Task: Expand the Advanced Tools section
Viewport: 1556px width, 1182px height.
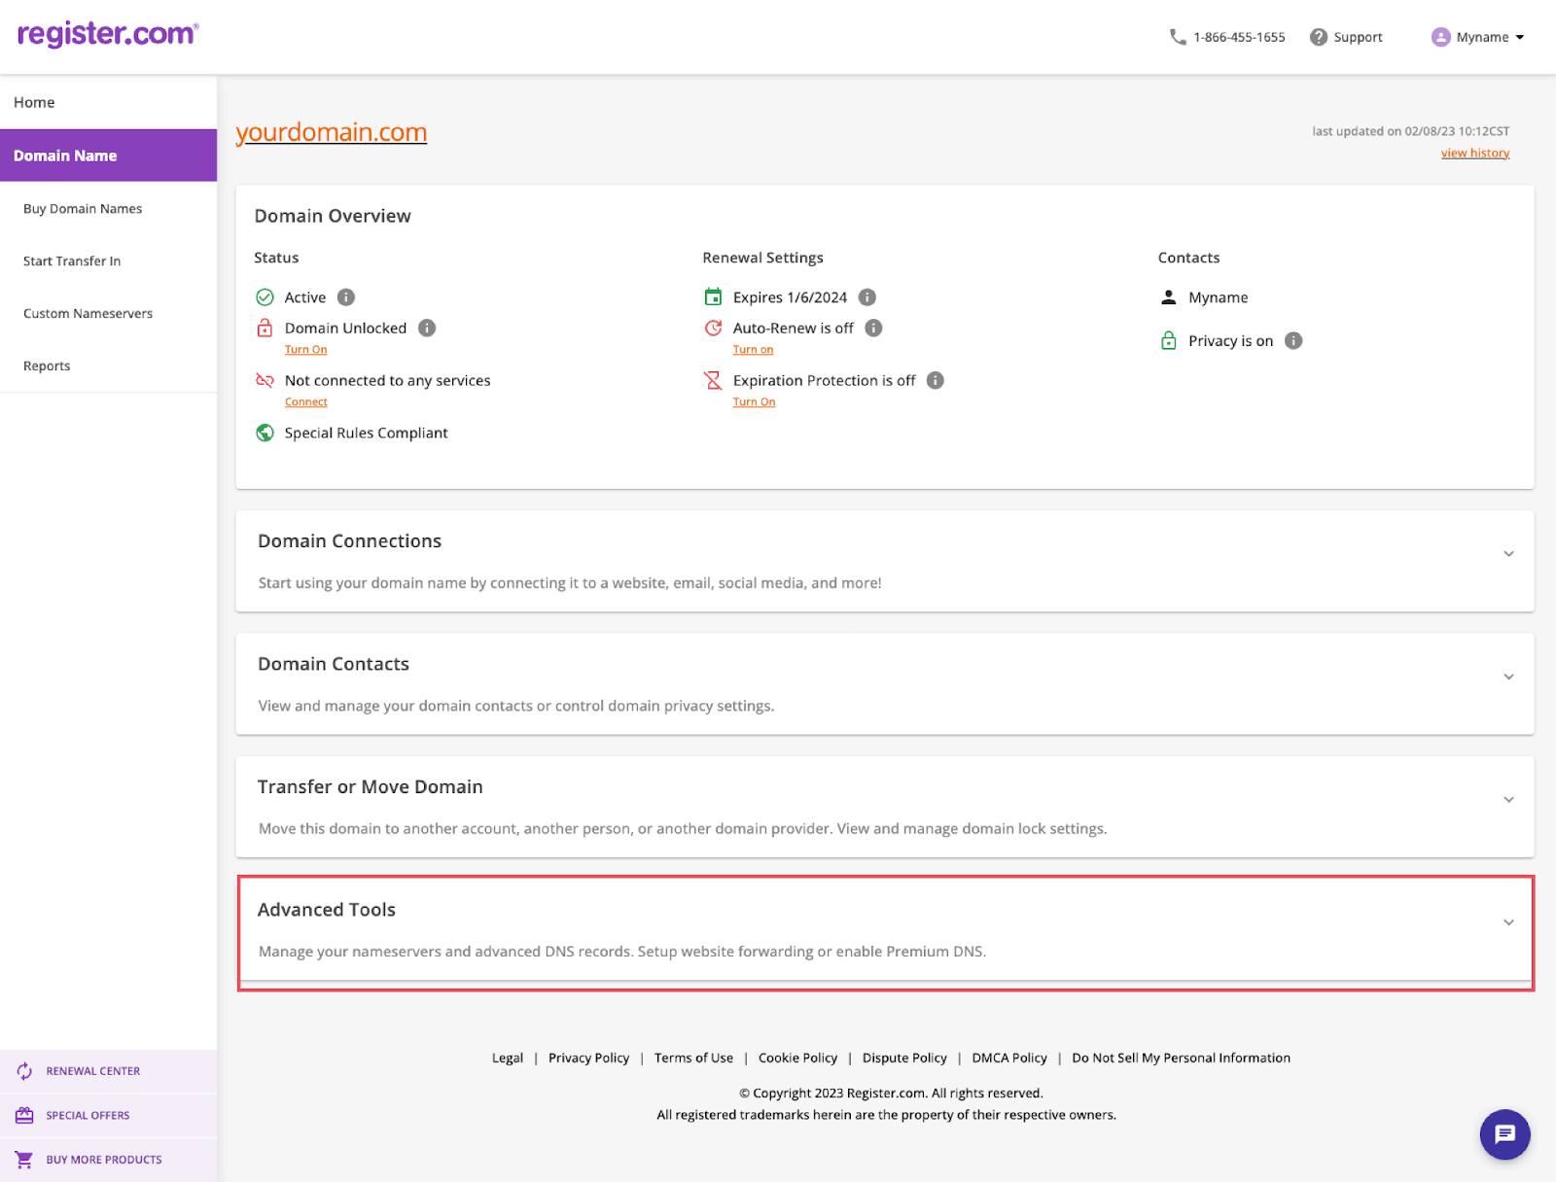Action: point(1508,921)
